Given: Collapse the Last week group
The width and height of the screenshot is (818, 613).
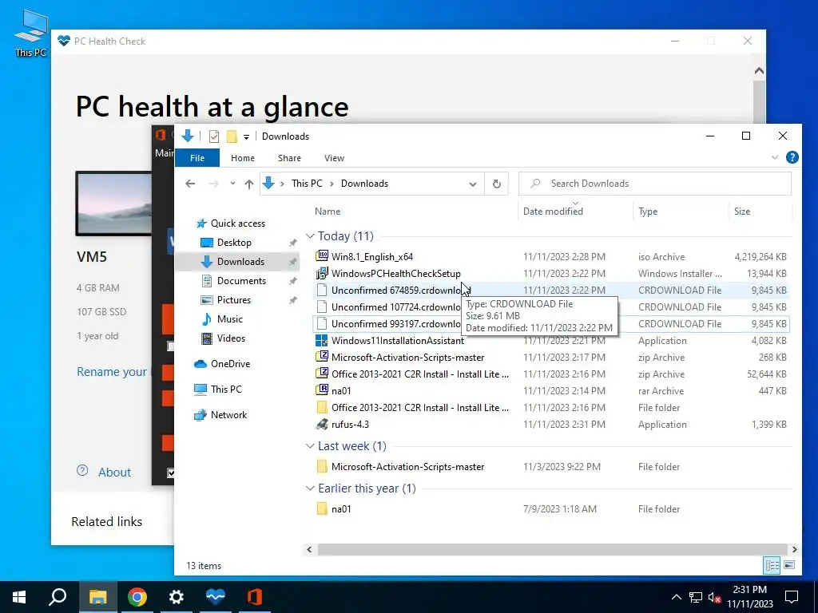Looking at the screenshot, I should (310, 446).
